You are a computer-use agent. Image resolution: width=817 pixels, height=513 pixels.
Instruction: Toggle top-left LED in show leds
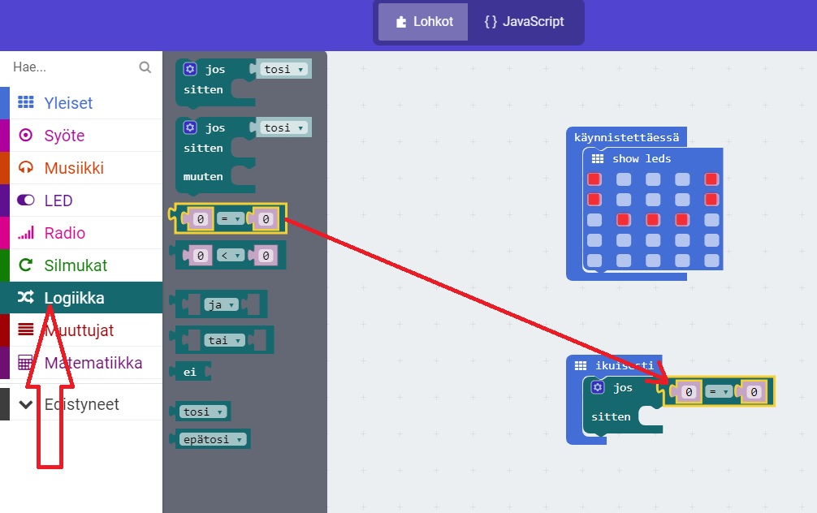pyautogui.click(x=594, y=179)
